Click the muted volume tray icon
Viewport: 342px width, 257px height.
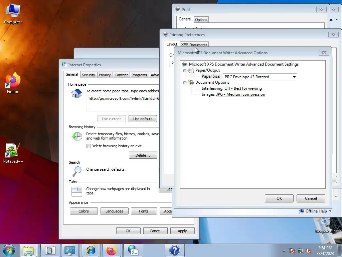[x=308, y=251]
